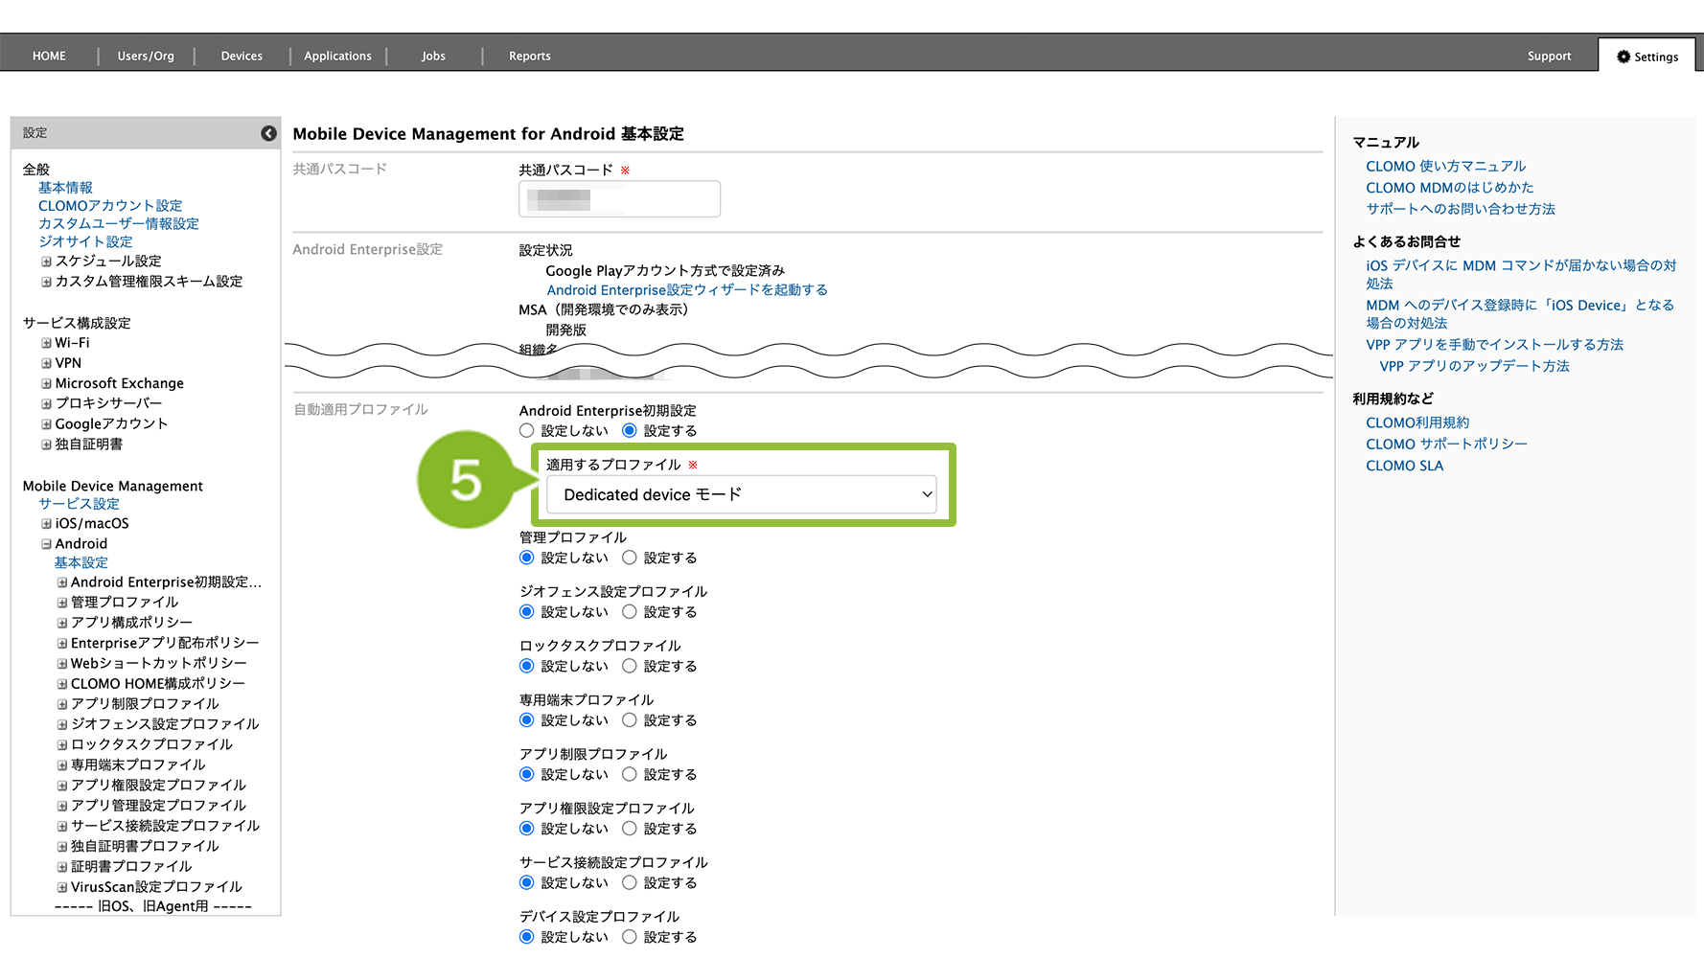Collapse the 設定 sidebar with arrow icon
The image size is (1704, 958).
[x=268, y=133]
